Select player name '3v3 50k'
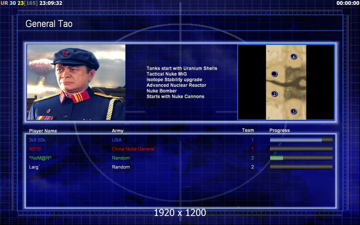This screenshot has width=360, height=225. pos(37,140)
